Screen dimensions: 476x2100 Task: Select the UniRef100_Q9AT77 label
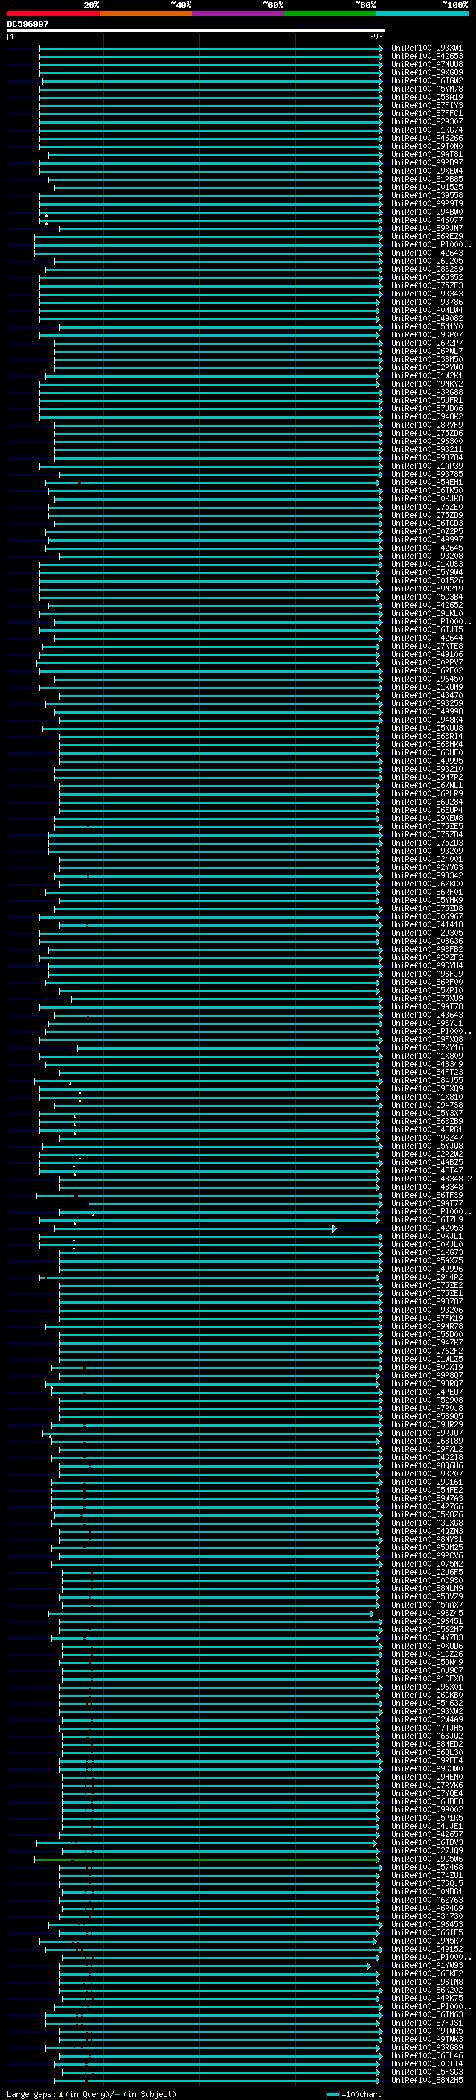426,1204
